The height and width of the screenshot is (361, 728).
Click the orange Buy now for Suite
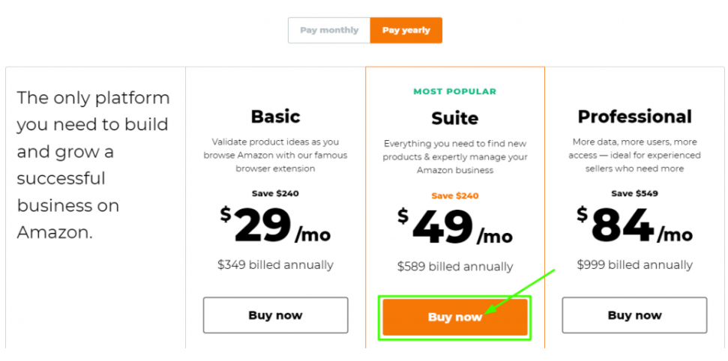[x=455, y=317]
